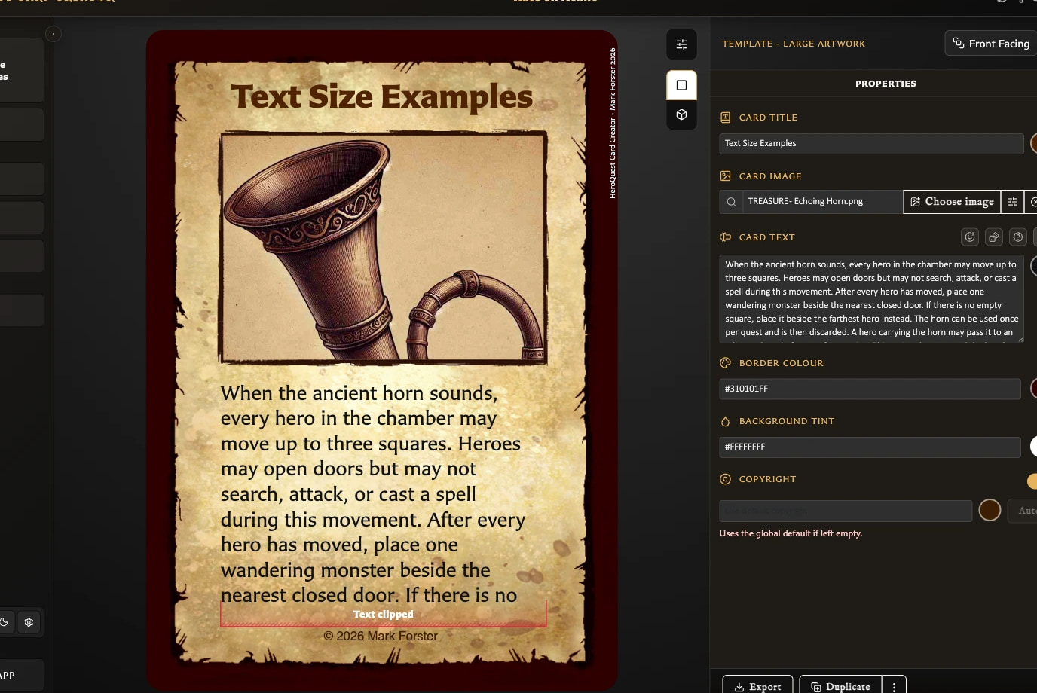Click the Echoing Horn artwork on card
The width and height of the screenshot is (1037, 693).
383,248
